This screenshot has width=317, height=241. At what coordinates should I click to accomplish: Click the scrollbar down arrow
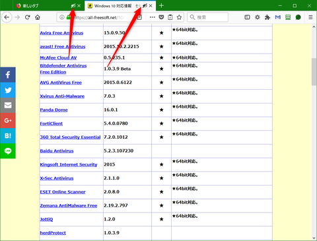(314, 238)
